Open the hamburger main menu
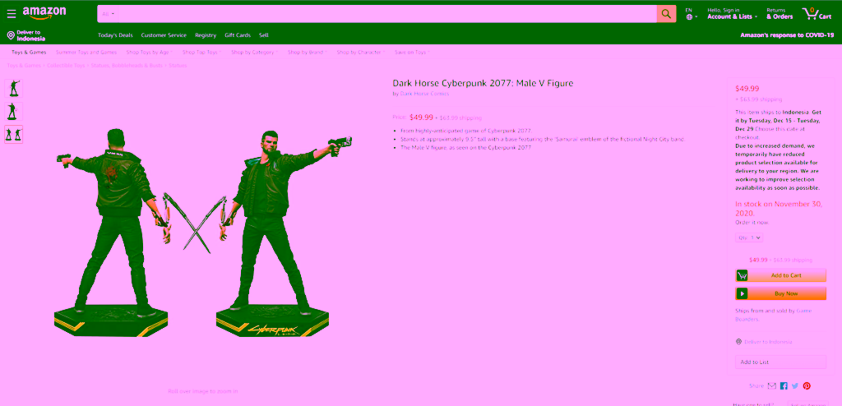This screenshot has width=842, height=406. pyautogui.click(x=12, y=14)
